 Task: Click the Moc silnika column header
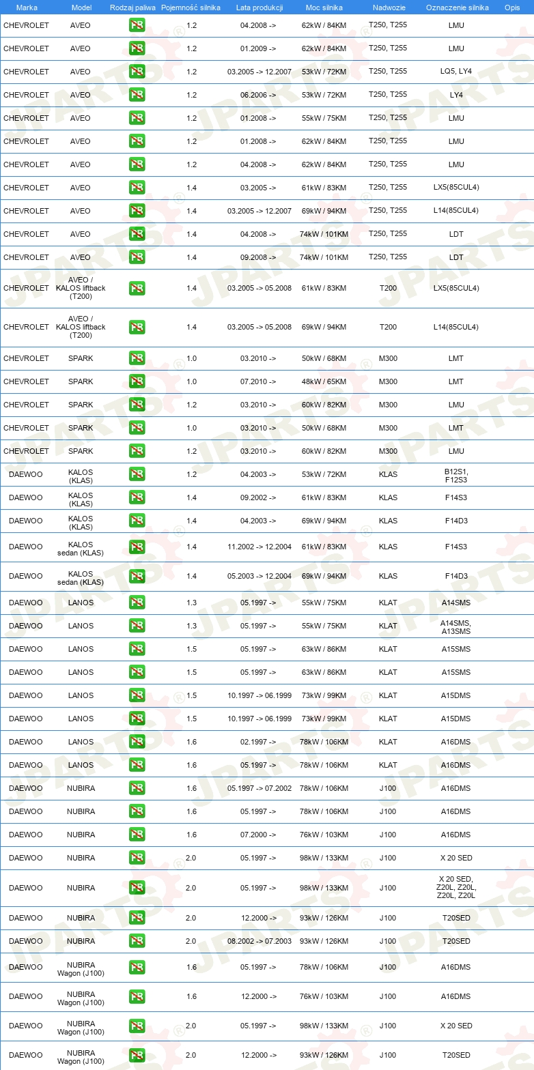click(324, 8)
